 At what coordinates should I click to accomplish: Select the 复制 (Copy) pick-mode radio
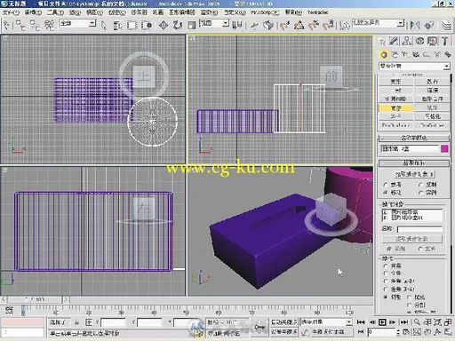pos(420,185)
